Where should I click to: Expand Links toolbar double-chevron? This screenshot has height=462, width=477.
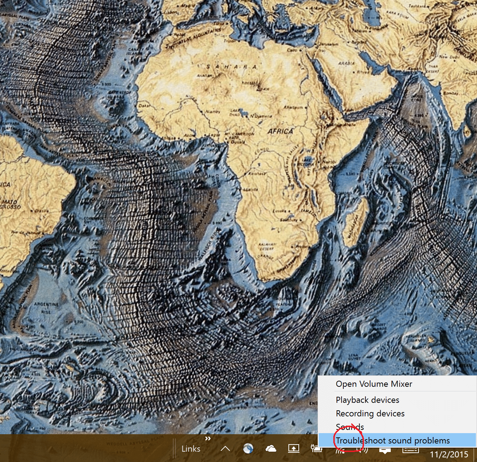pyautogui.click(x=208, y=438)
